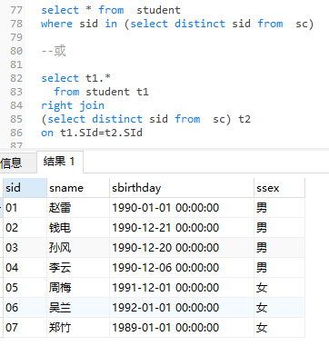Image resolution: width=329 pixels, height=346 pixels.
Task: Click the name cell 钱电
Action: (78, 228)
